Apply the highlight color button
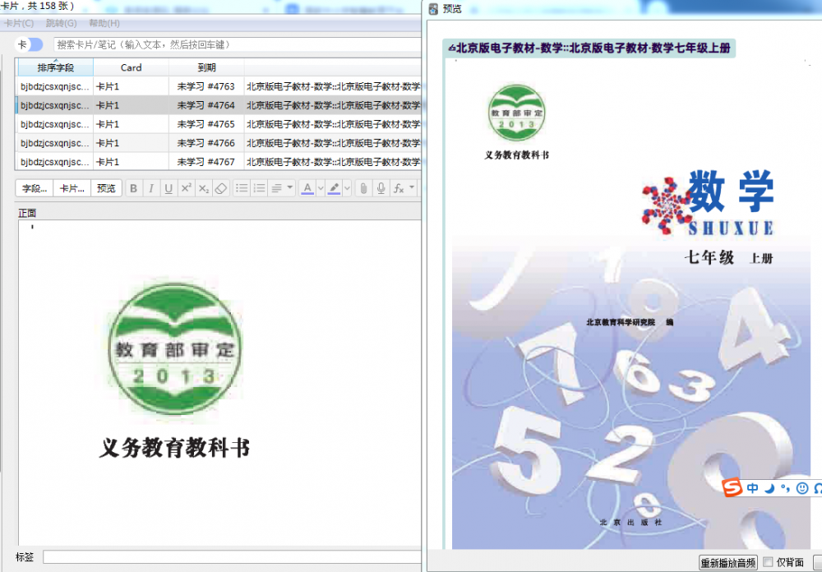 334,188
